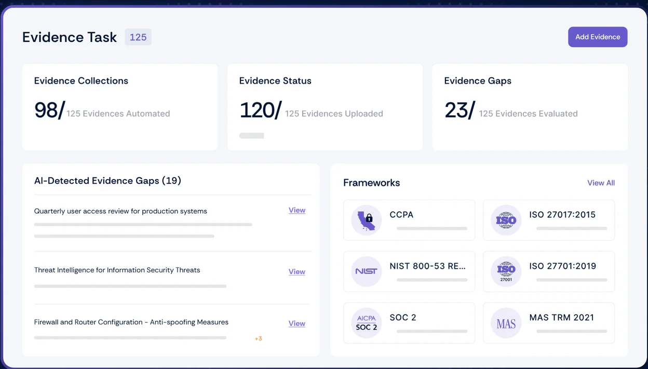The image size is (648, 369).
Task: View the Firewall and Router Configuration gap
Action: [x=297, y=323]
